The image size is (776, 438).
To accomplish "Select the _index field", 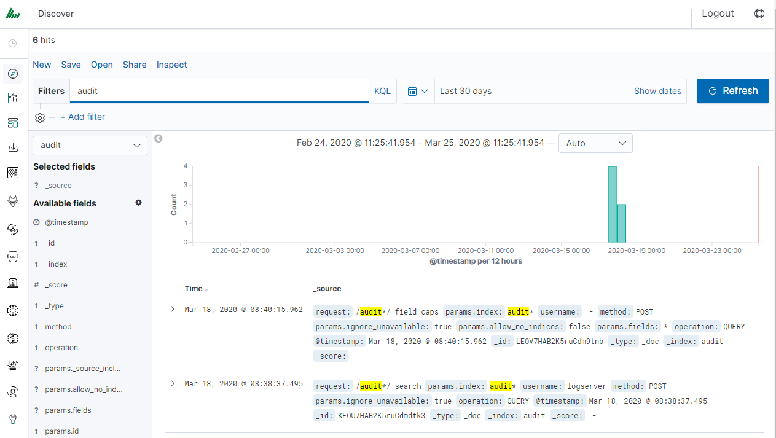I will pos(56,264).
